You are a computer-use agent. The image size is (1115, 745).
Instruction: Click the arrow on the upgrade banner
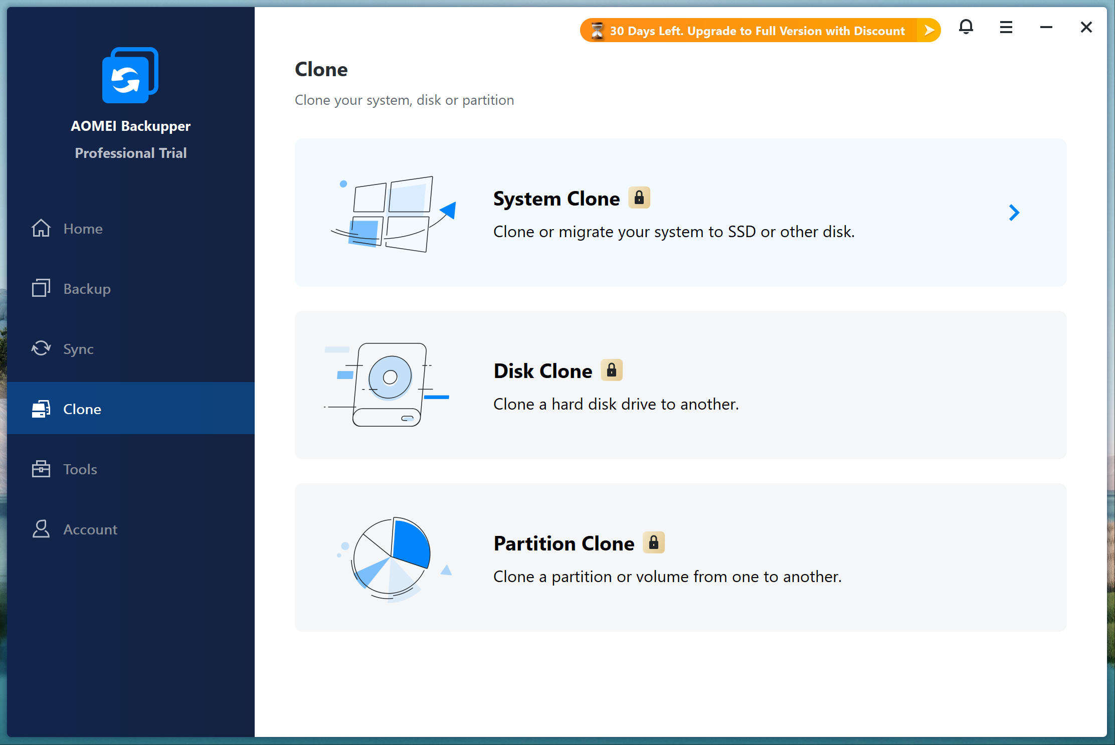928,31
